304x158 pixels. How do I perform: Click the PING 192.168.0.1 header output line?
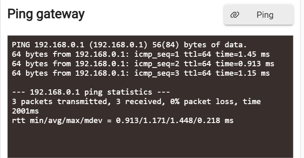[x=129, y=45]
